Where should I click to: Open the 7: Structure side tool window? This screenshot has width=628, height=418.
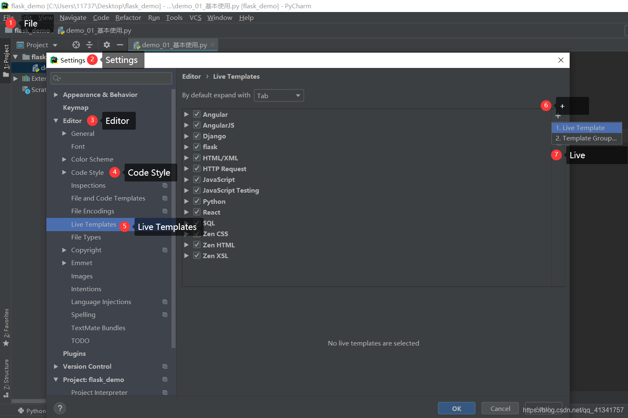(x=6, y=378)
